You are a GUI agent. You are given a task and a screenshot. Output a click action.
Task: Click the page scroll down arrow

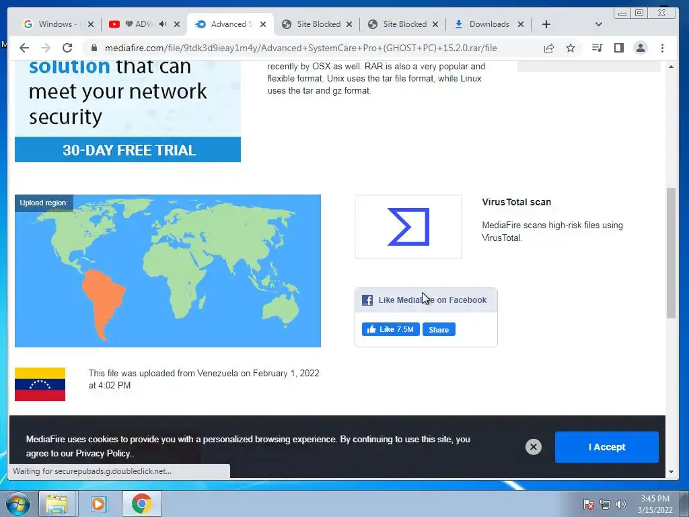(x=671, y=472)
